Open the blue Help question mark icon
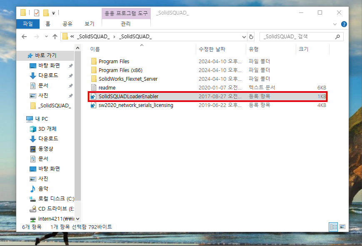The height and width of the screenshot is (246, 362). (344, 24)
